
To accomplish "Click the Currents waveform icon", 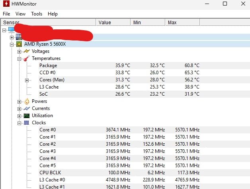I will tap(27, 108).
